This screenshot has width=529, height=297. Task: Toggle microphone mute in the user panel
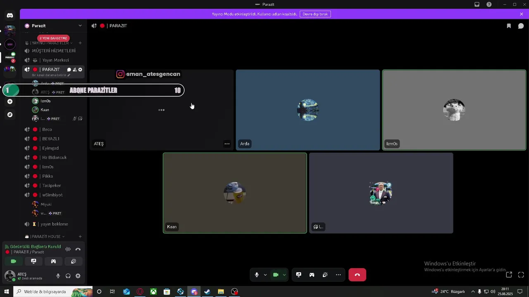tap(58, 276)
